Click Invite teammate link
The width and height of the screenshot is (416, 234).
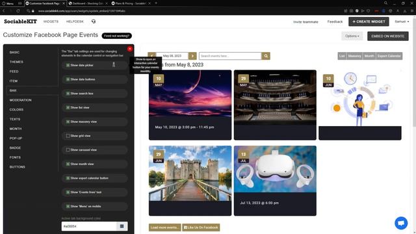click(x=305, y=21)
